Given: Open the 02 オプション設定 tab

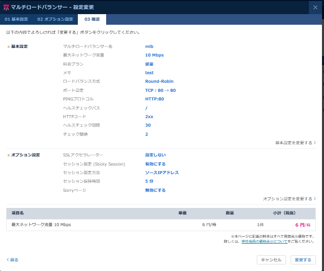Looking at the screenshot, I should (55, 19).
